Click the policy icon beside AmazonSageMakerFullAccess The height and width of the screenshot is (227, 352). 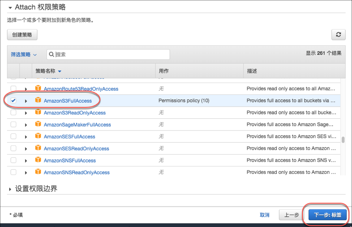pyautogui.click(x=38, y=124)
